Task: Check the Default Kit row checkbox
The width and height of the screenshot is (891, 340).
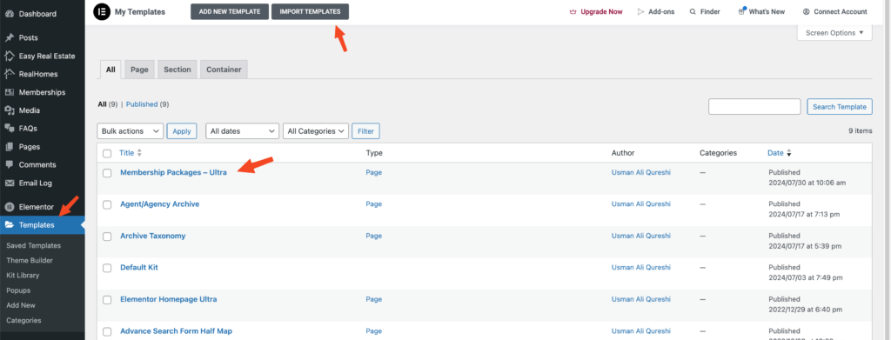Action: coord(107,269)
